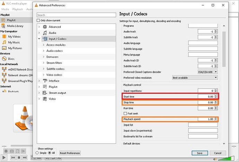
Task: Click the Video film icon
Action: click(x=45, y=99)
